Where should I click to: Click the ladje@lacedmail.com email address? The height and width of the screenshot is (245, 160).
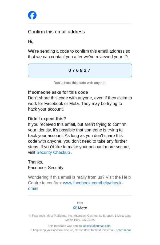[x=96, y=226]
